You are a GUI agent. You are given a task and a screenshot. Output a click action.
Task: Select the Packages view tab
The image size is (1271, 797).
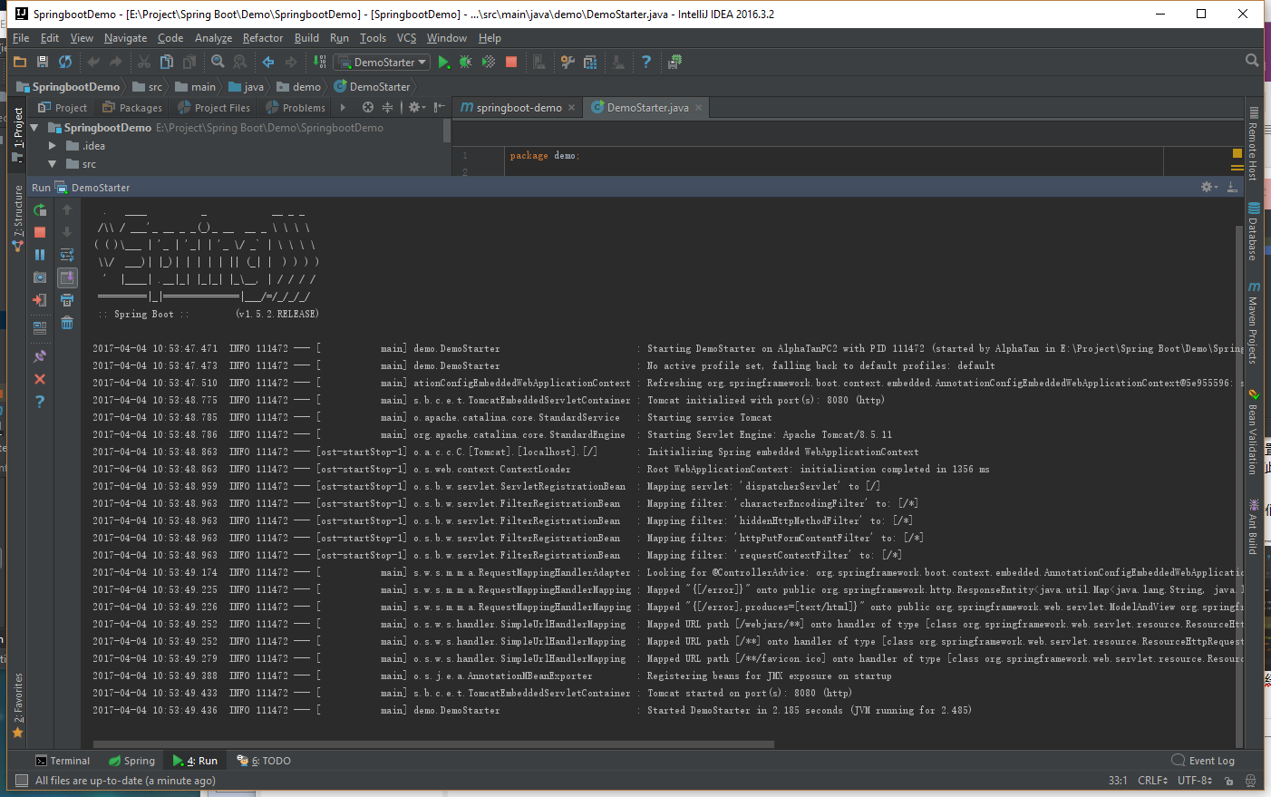[132, 107]
